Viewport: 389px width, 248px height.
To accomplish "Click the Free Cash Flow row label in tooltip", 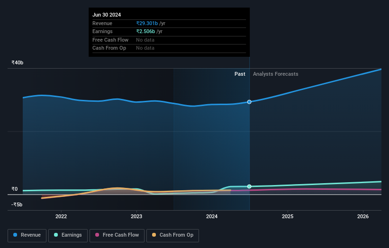I will 110,40.
